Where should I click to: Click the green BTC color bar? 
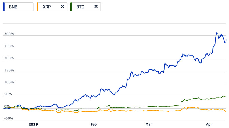click(x=71, y=7)
